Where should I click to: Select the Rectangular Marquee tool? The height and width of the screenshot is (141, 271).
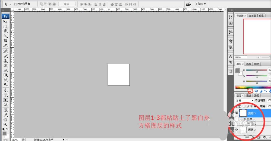tap(5, 27)
